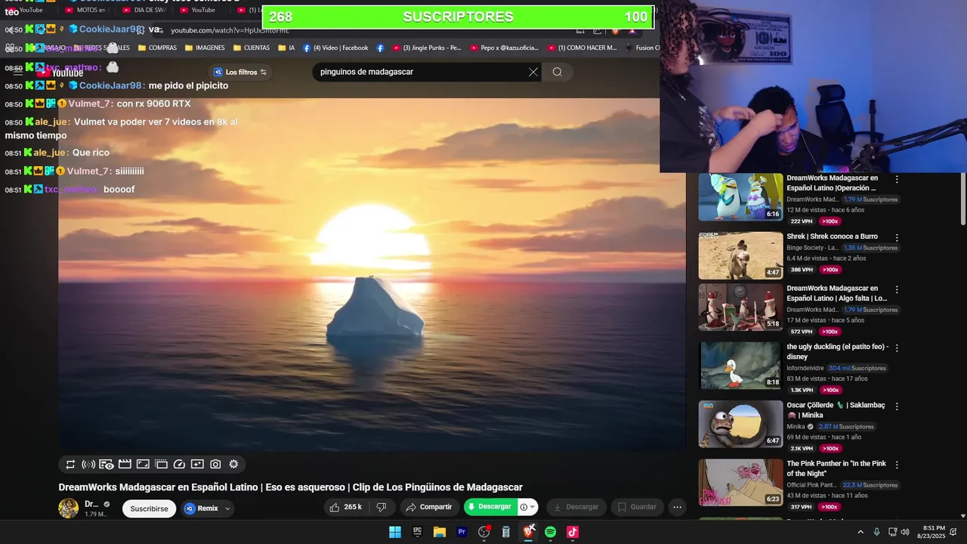Open Epic Games Launcher from taskbar
Viewport: 967px width, 544px height.
click(x=417, y=532)
